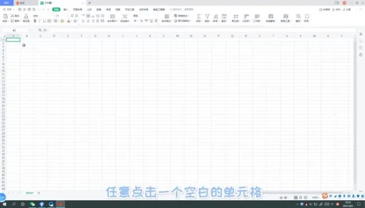Switch to the View ribbon tab
365x208 pixels.
point(118,10)
